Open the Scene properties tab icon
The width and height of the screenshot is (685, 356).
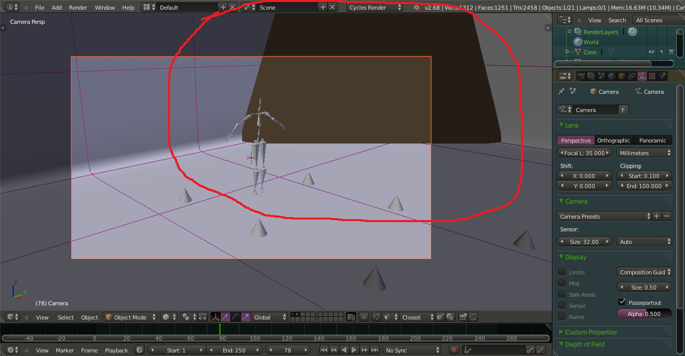coord(601,76)
